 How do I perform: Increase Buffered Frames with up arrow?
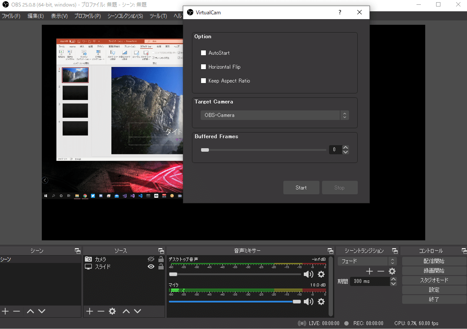346,147
